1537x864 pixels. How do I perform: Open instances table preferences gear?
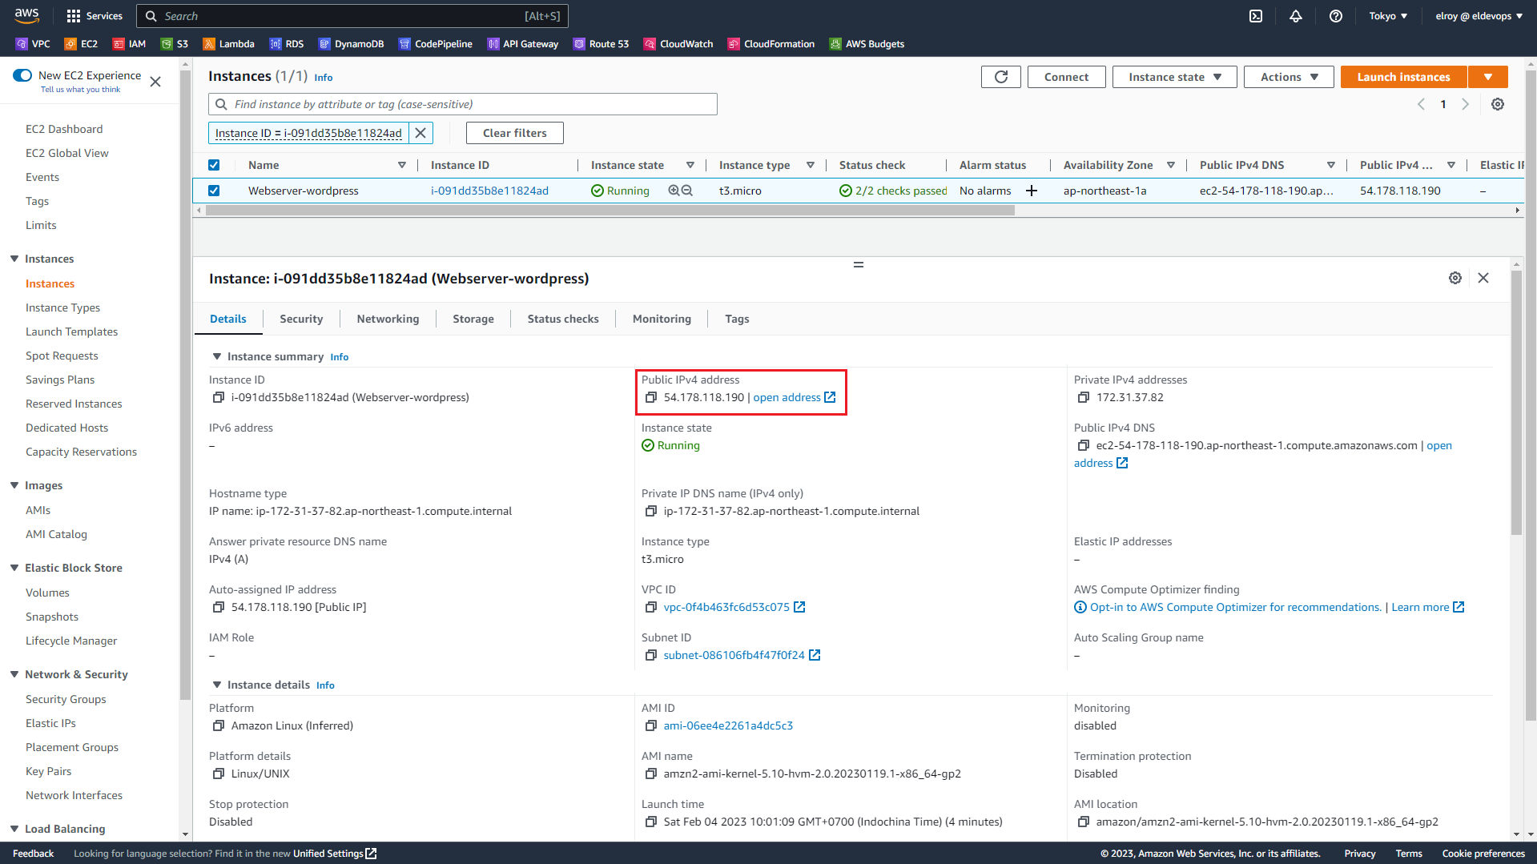pos(1498,104)
